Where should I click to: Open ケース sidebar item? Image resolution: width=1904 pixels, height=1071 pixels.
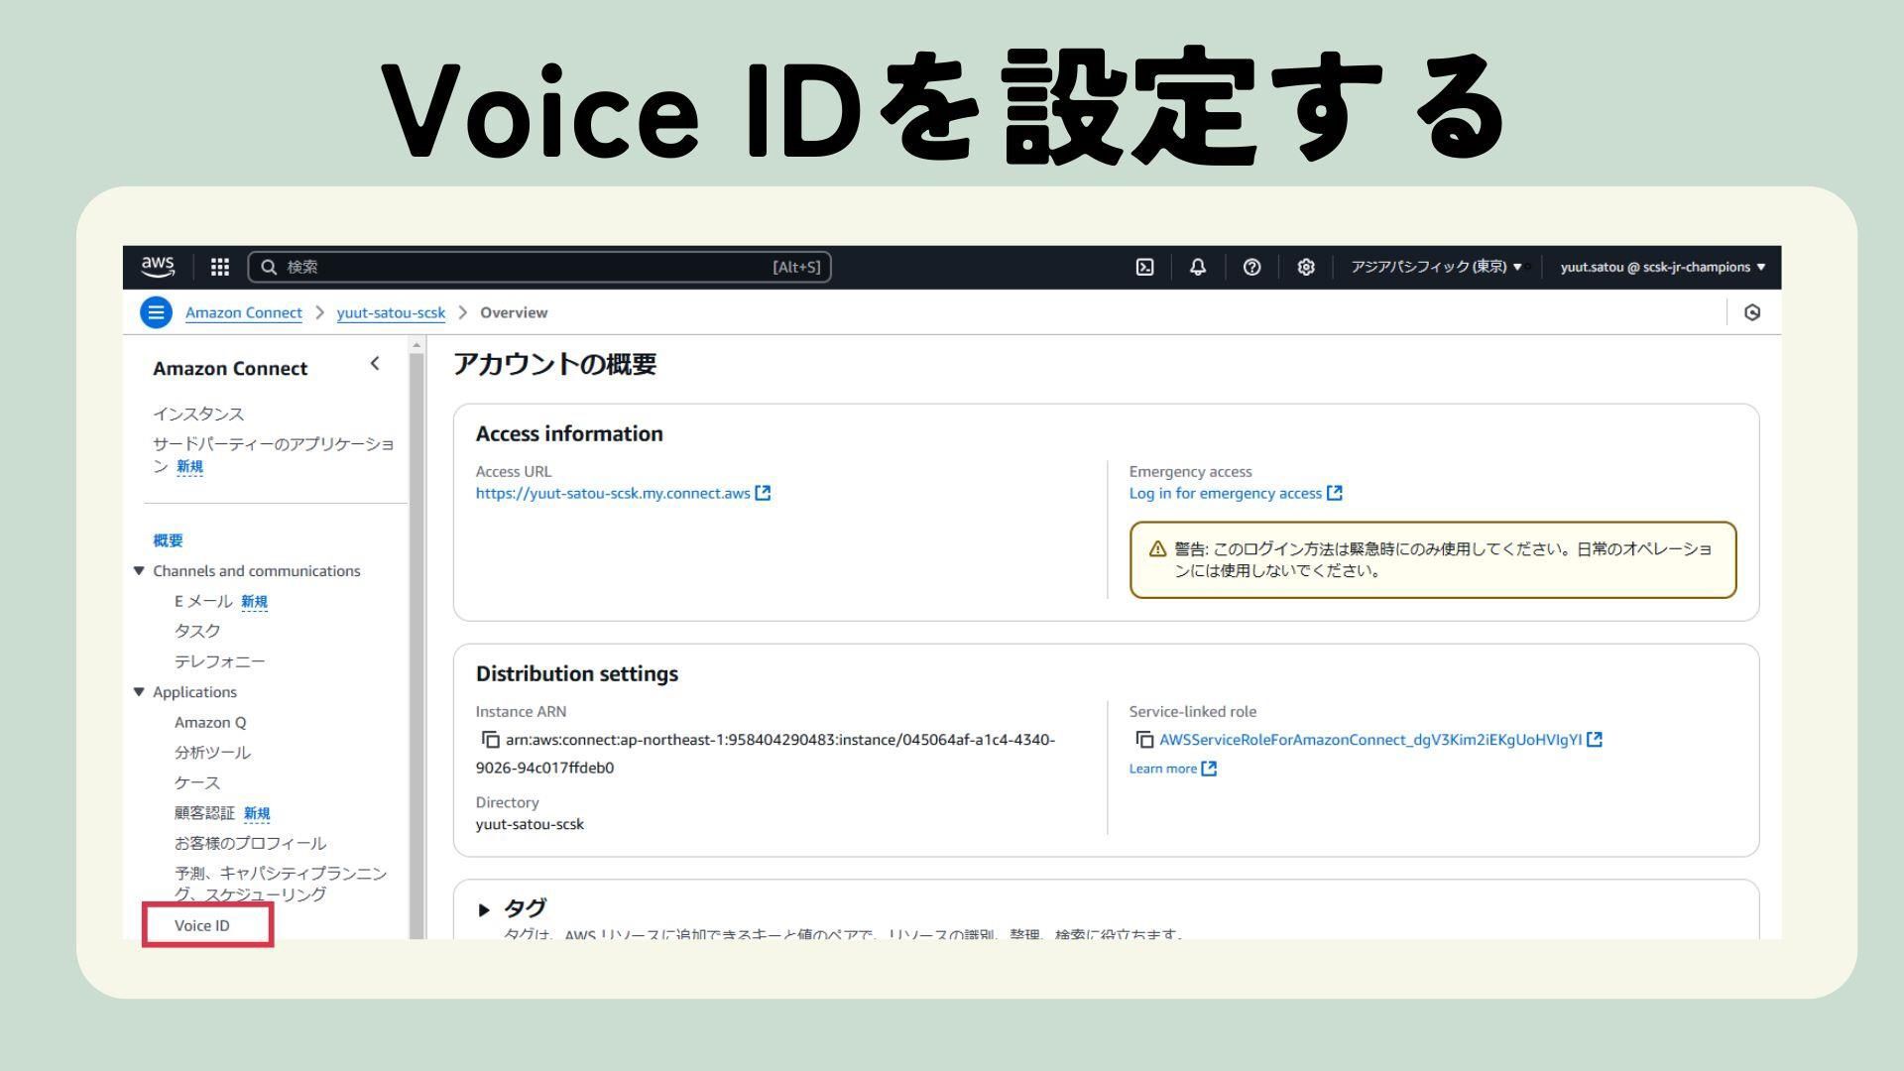[x=197, y=783]
